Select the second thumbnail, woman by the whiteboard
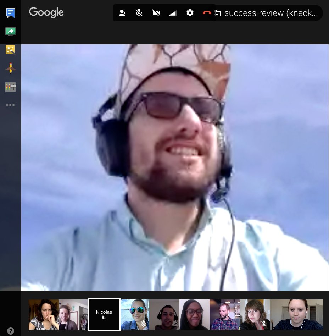This screenshot has width=329, height=336. [73, 314]
